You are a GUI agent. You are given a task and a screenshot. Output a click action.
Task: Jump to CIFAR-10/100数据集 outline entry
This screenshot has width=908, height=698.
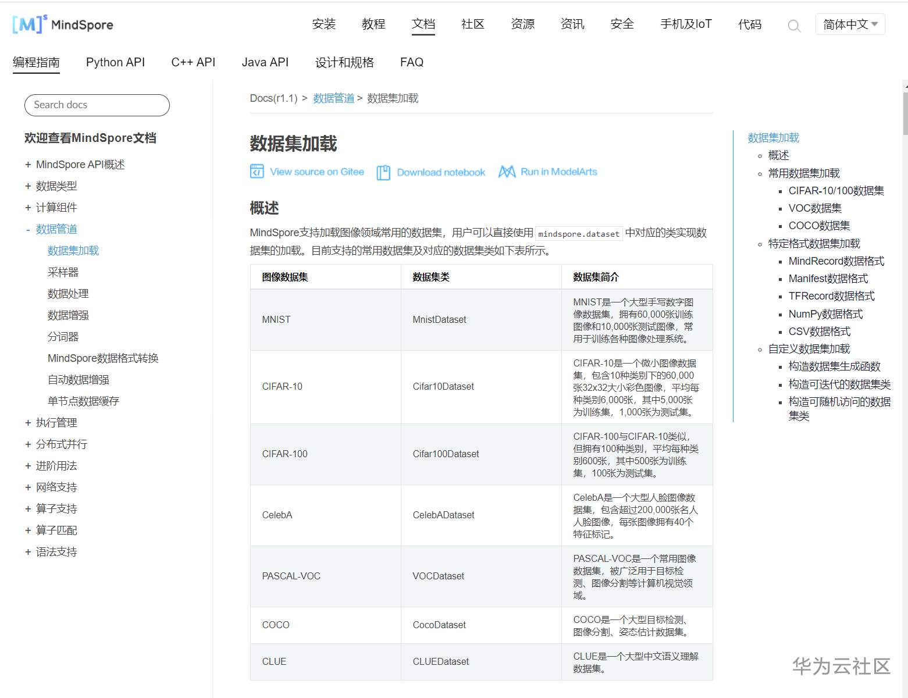(x=836, y=191)
